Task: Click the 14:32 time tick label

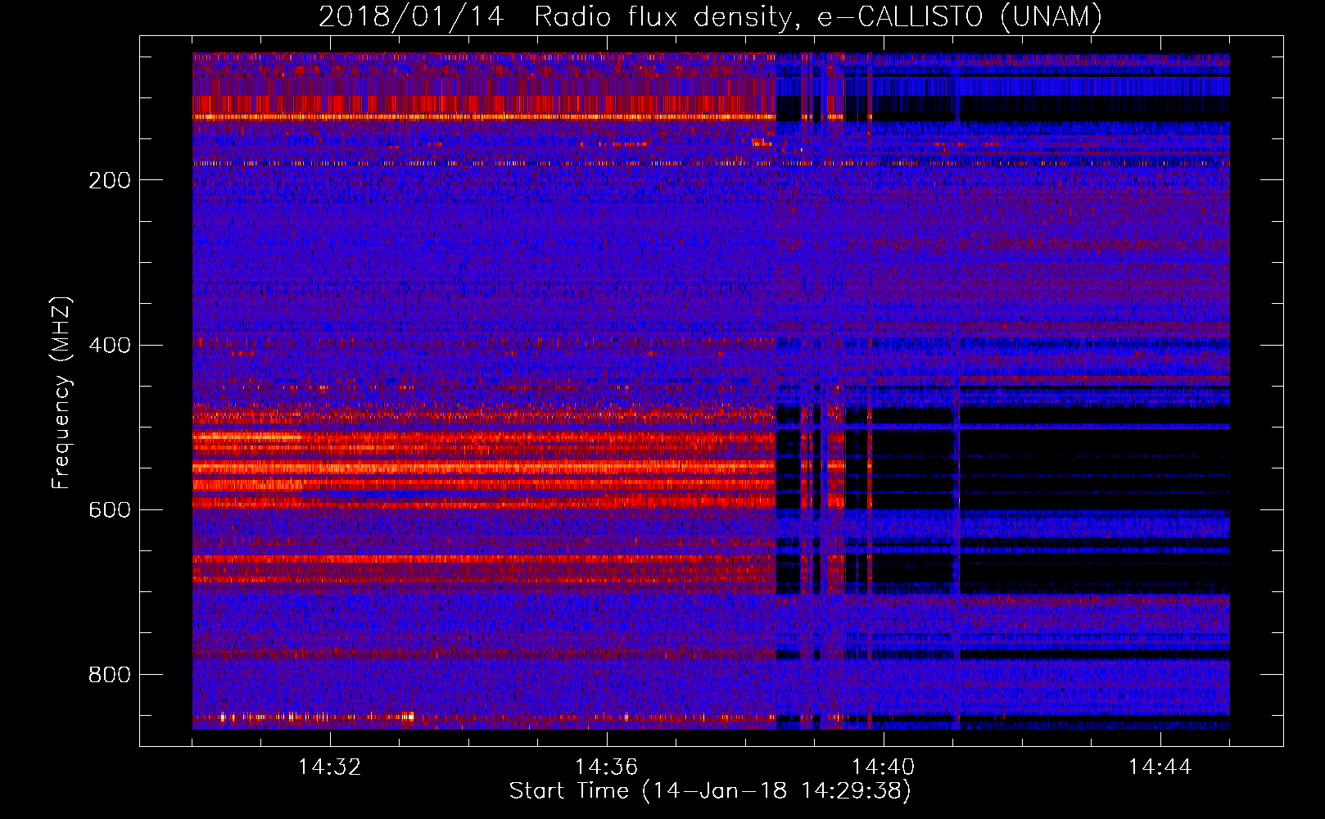Action: point(329,767)
